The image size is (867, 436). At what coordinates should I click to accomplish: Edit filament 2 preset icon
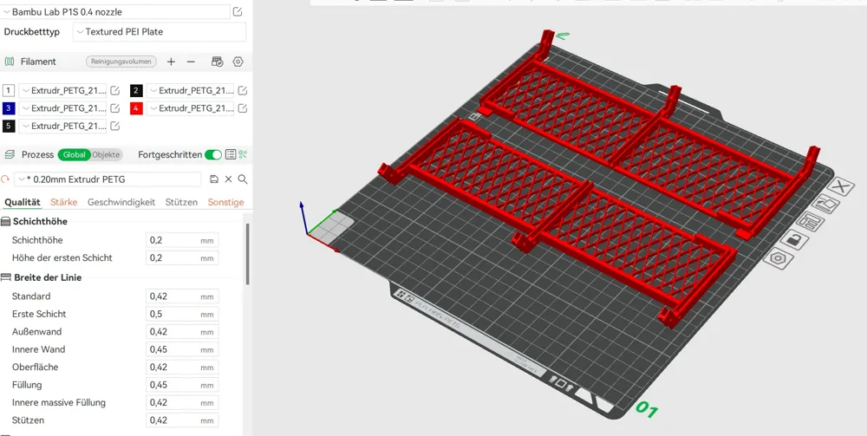tap(242, 91)
